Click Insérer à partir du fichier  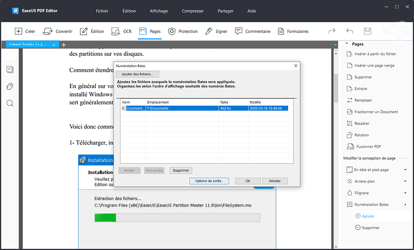pyautogui.click(x=371, y=54)
